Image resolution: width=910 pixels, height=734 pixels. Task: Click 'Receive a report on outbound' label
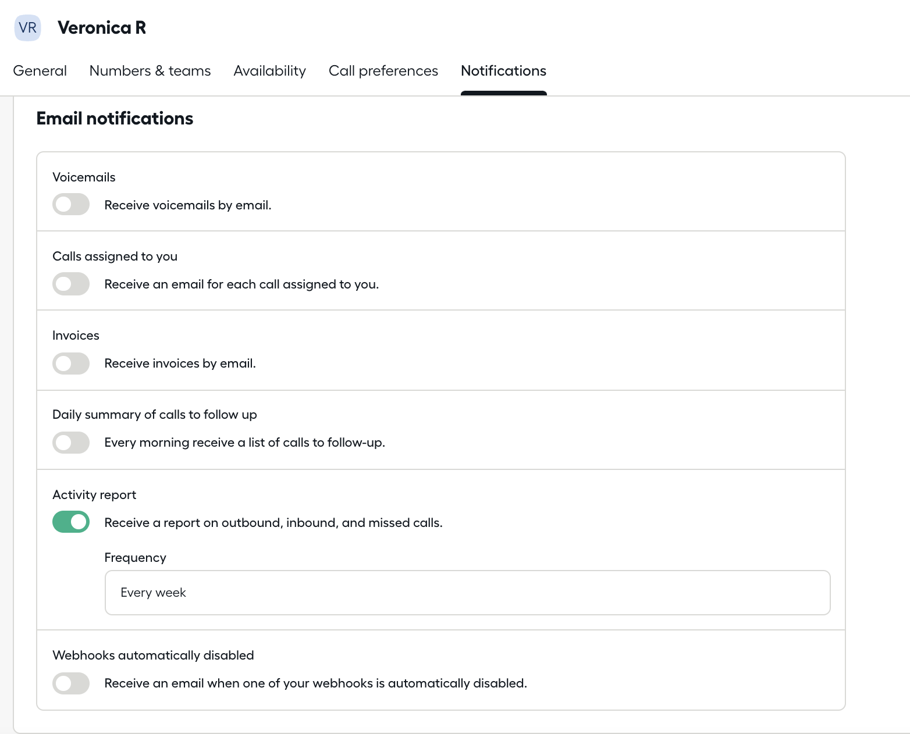pyautogui.click(x=273, y=523)
